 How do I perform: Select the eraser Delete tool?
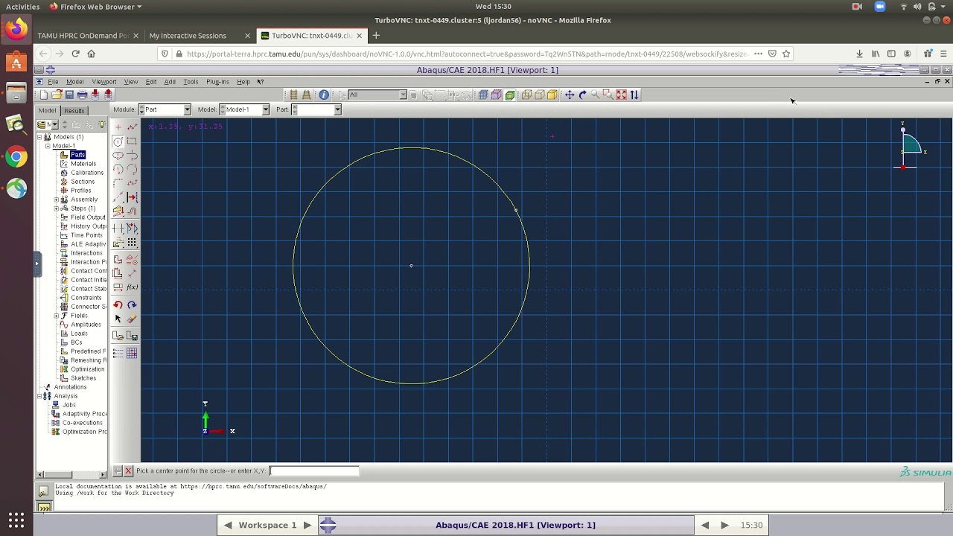(x=132, y=319)
